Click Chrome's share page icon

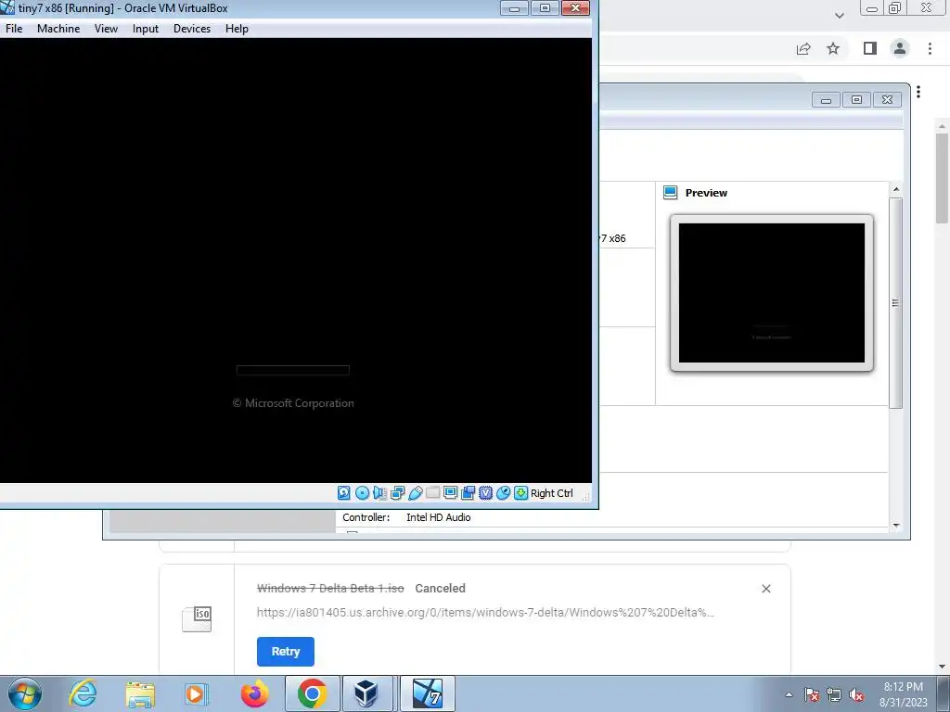coord(803,48)
